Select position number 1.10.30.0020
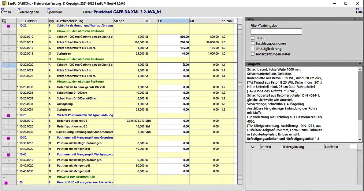 (25, 149)
